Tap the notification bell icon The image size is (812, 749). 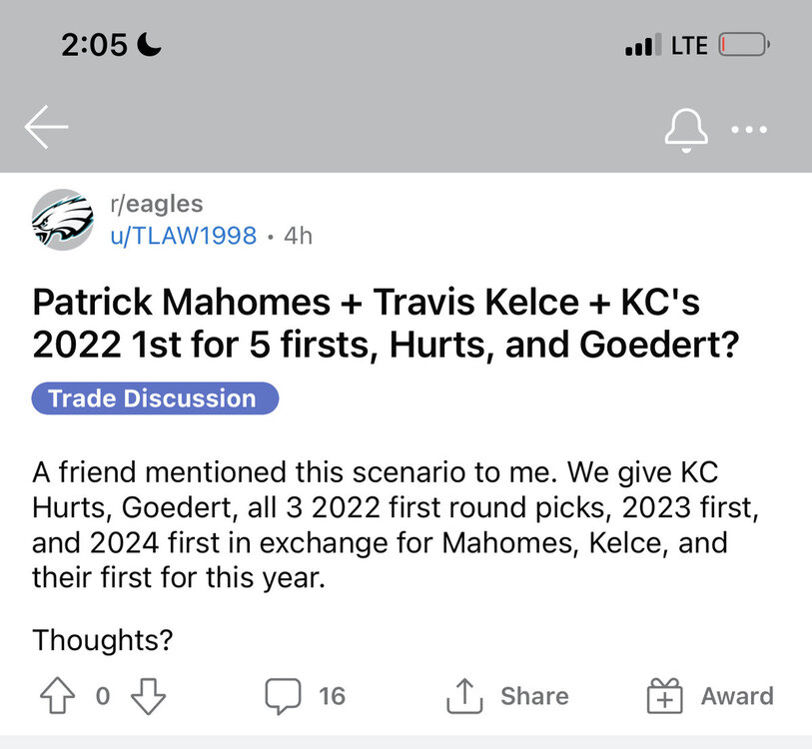click(686, 129)
